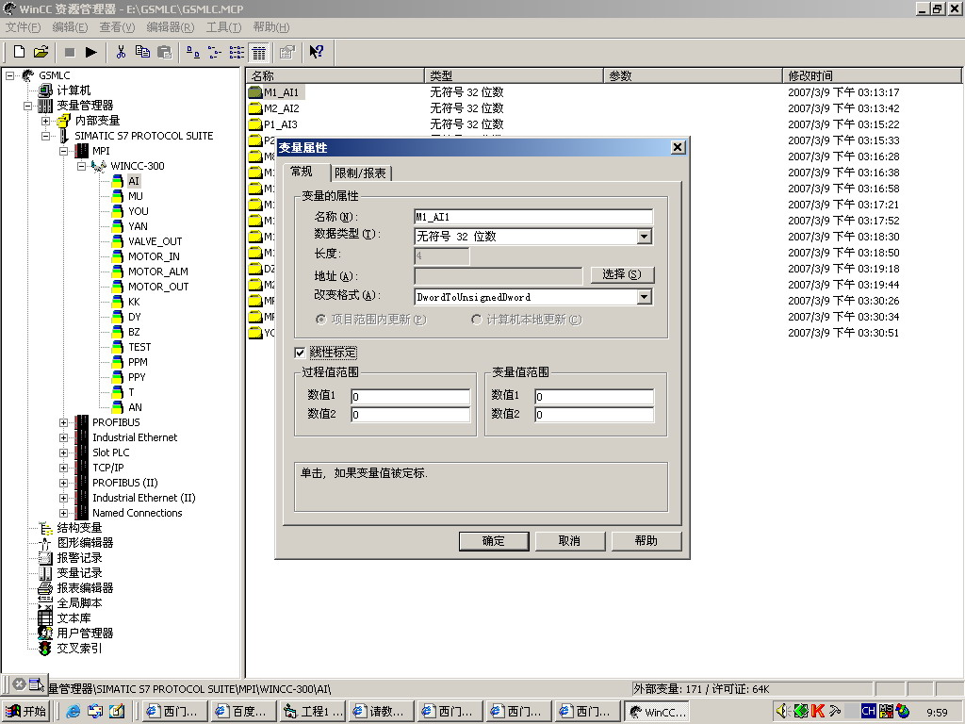Expand the Slot PLC node

[63, 453]
